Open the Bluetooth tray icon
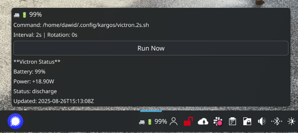Viewport: 298px width, 133px height. [x=276, y=122]
